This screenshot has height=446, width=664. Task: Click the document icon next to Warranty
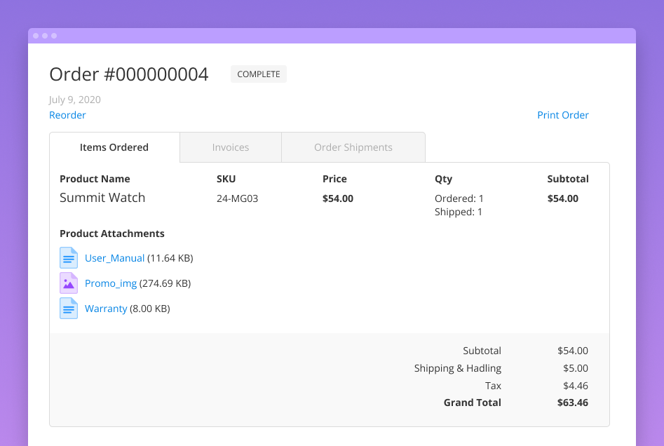69,308
